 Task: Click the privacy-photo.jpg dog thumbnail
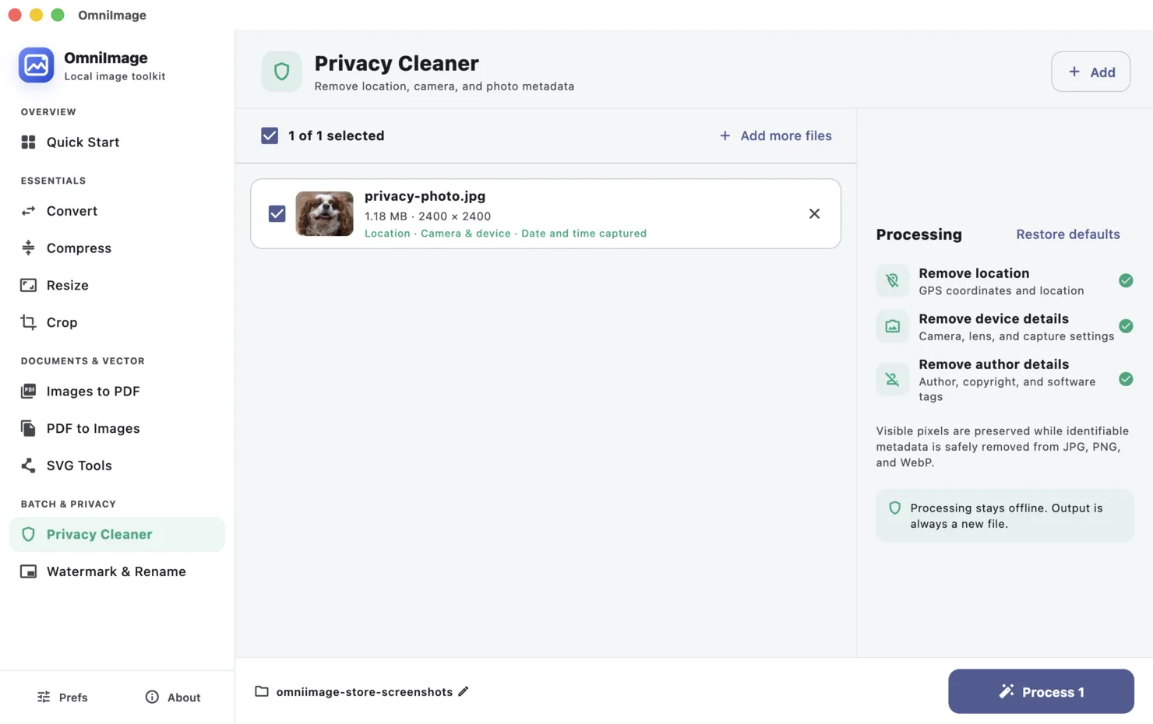coord(325,213)
